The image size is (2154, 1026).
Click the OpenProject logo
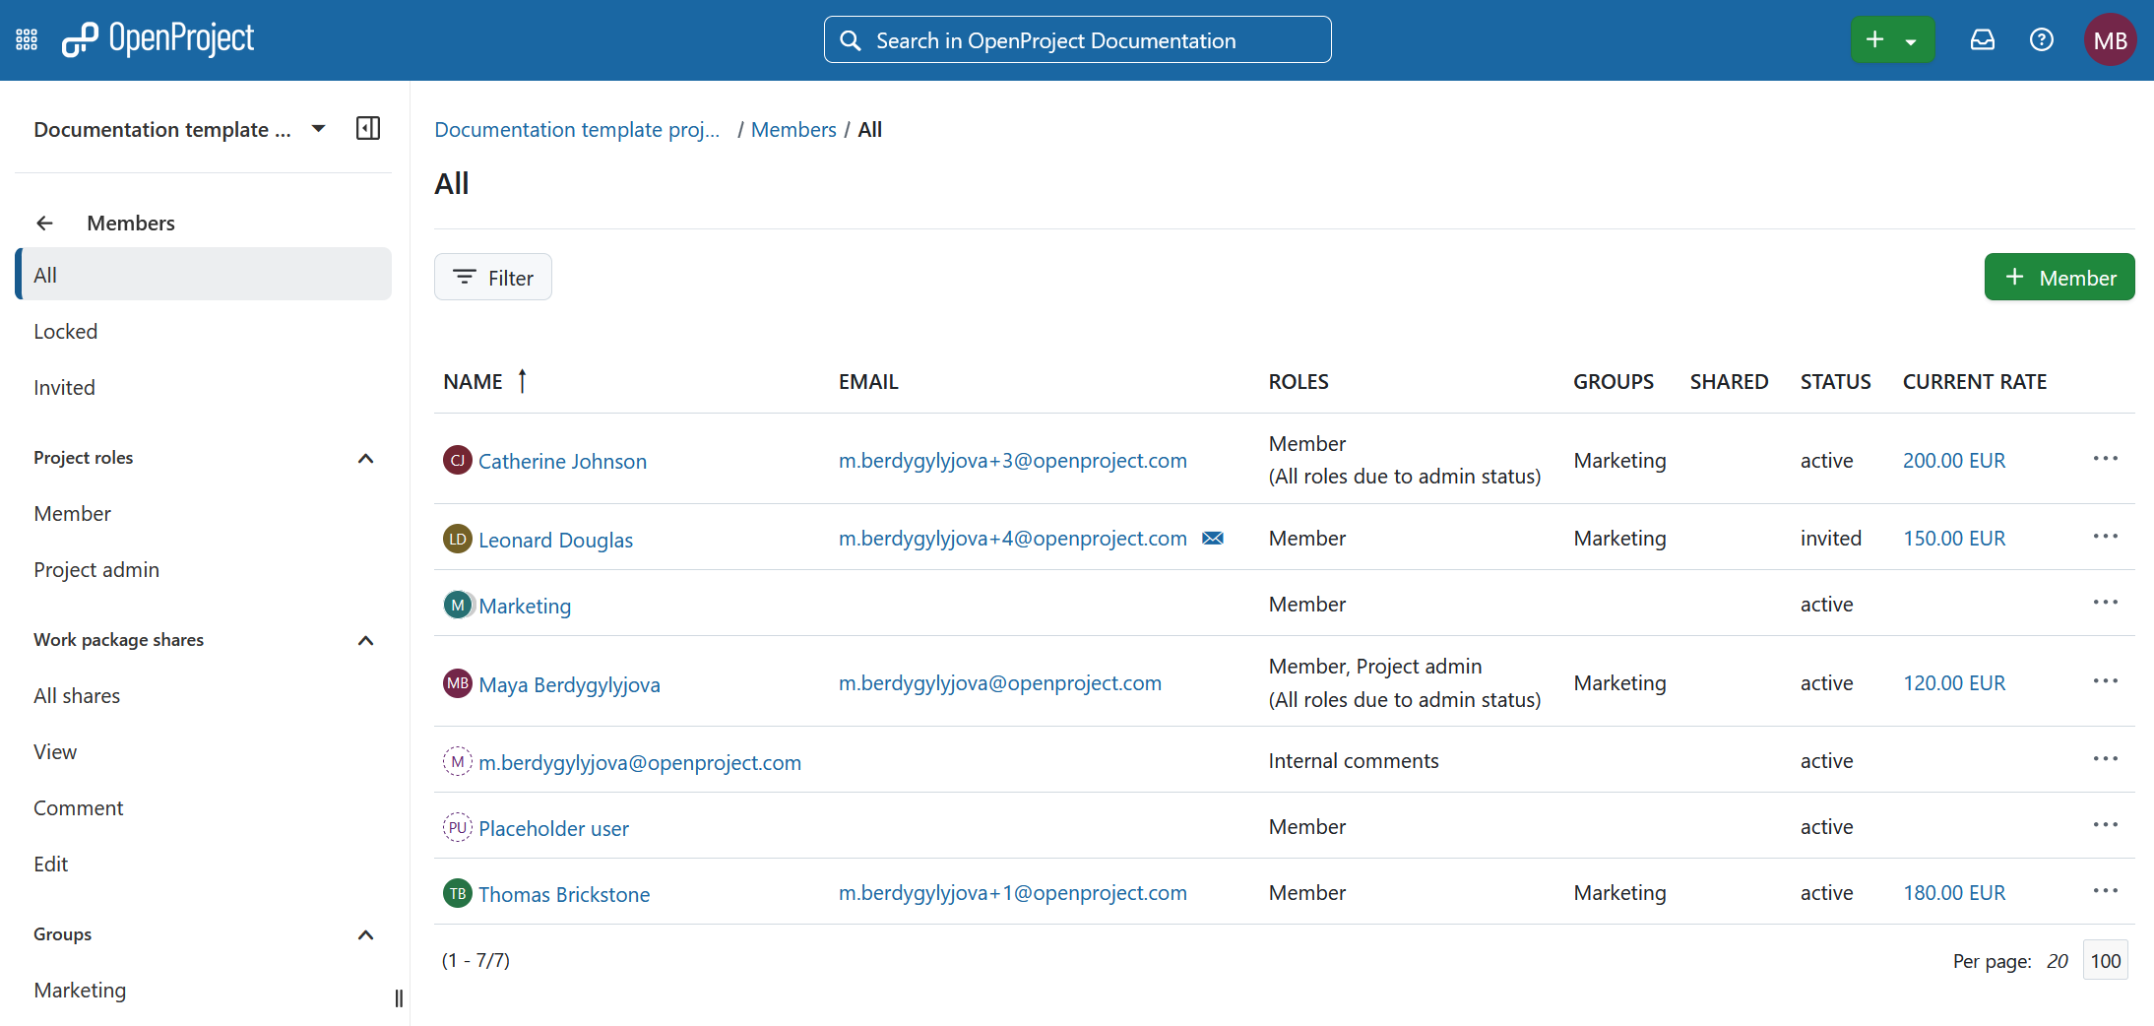(x=158, y=39)
